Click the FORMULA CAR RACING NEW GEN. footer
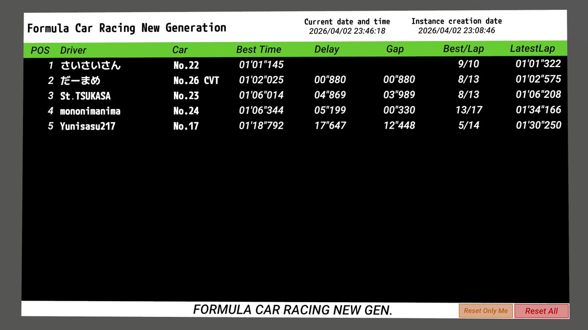Image resolution: width=588 pixels, height=330 pixels. (x=293, y=310)
